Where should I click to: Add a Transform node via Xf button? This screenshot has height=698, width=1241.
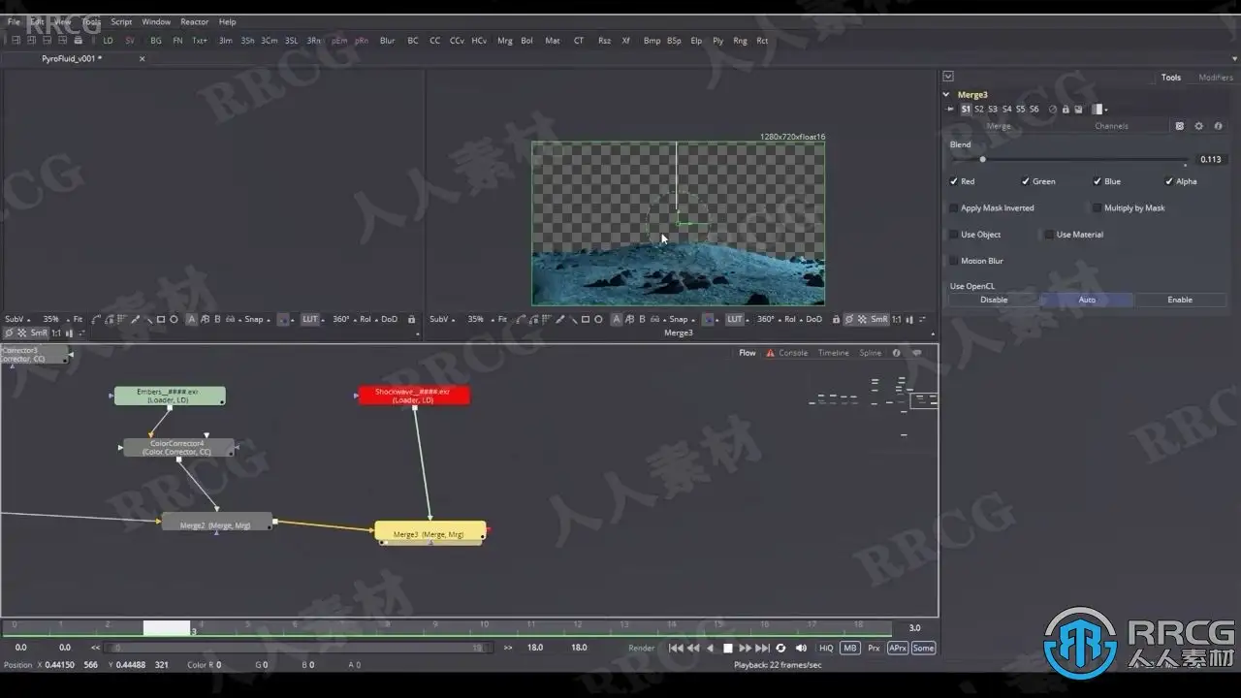pos(626,41)
